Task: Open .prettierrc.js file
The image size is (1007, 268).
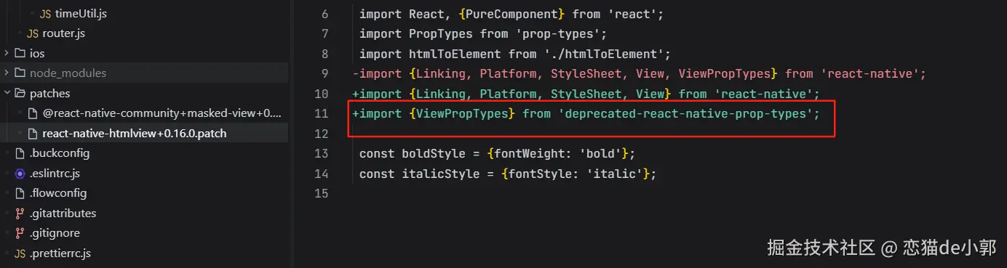Action: tap(60, 253)
